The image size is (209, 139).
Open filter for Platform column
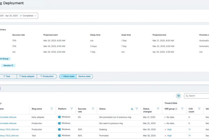[x=71, y=109]
